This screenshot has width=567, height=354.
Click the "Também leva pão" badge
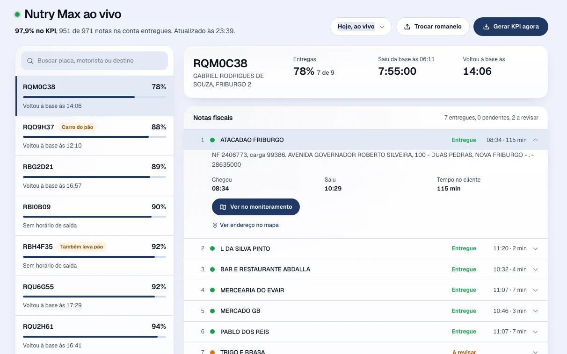click(x=82, y=247)
